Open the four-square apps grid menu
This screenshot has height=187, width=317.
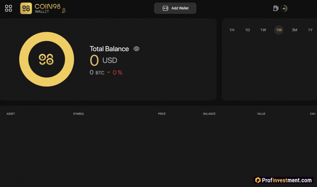click(8, 8)
